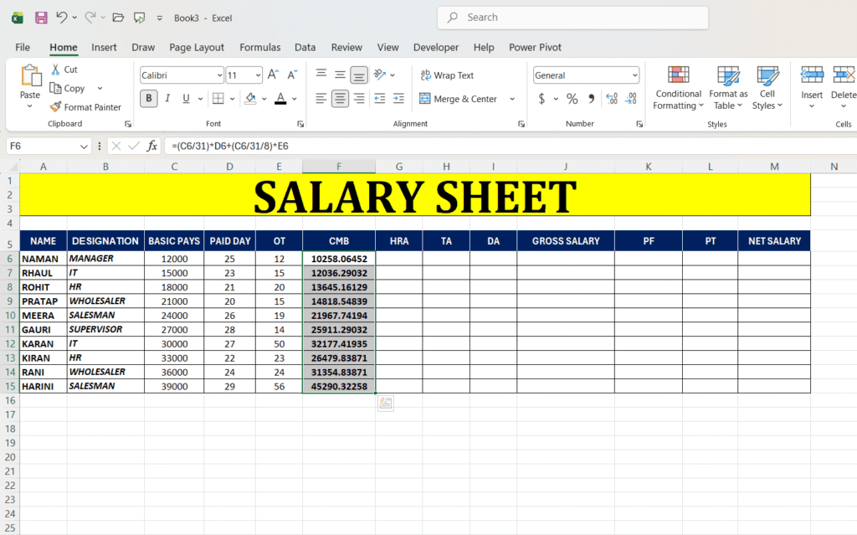The width and height of the screenshot is (857, 535).
Task: Switch to the Page Layout tab
Action: pyautogui.click(x=197, y=47)
